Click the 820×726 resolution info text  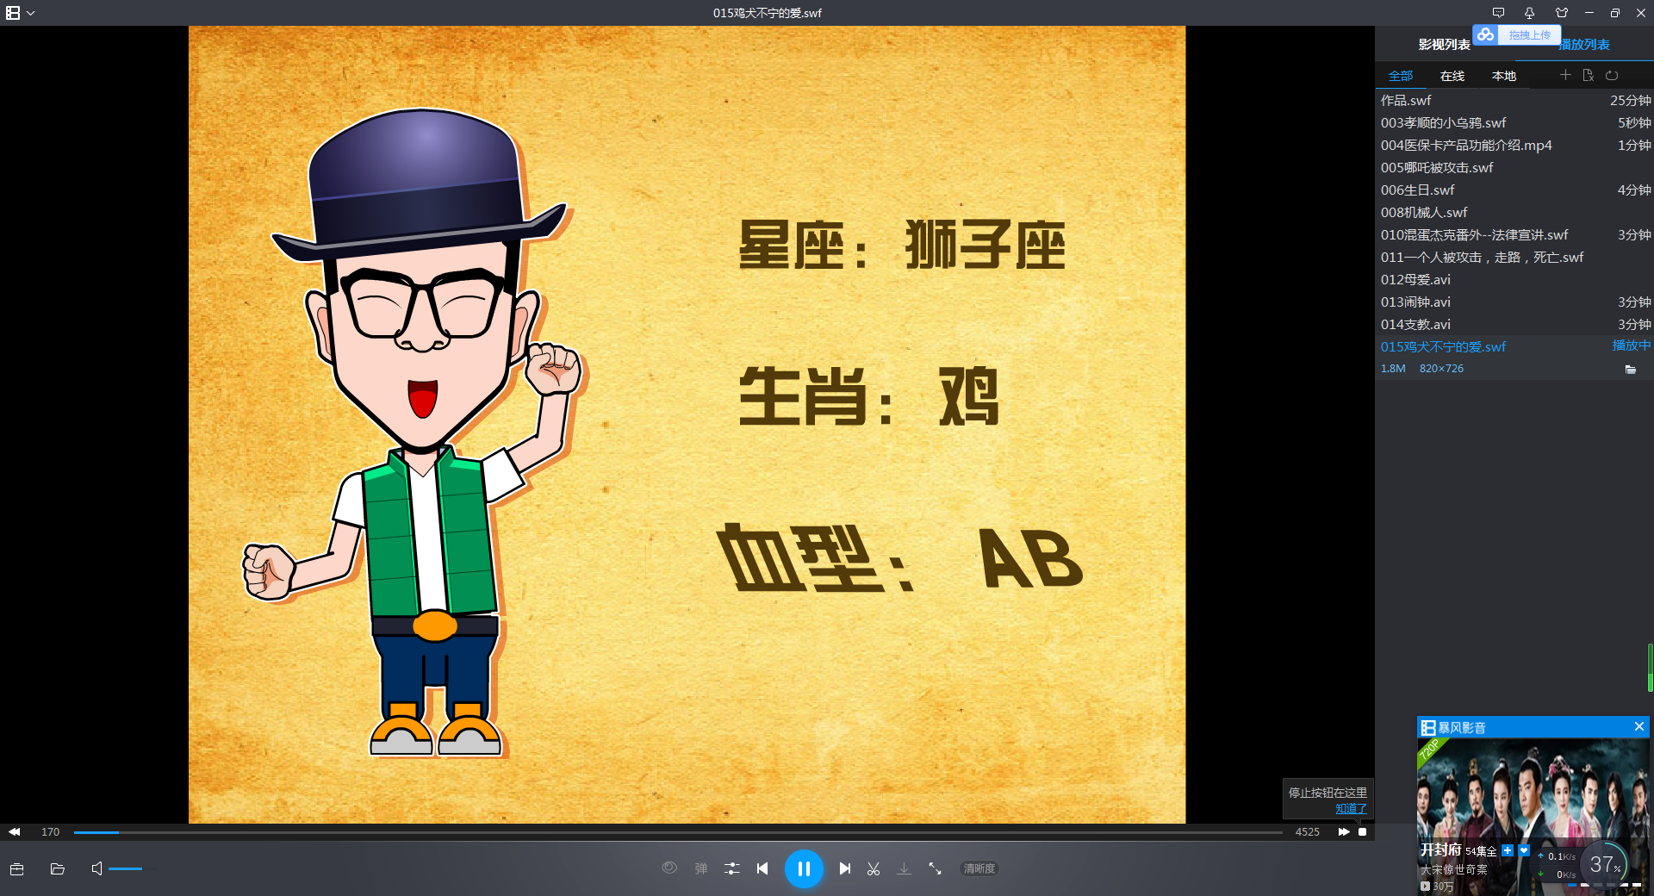pos(1441,368)
